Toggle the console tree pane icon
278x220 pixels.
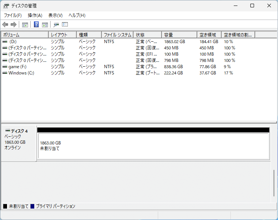pyautogui.click(x=25, y=25)
